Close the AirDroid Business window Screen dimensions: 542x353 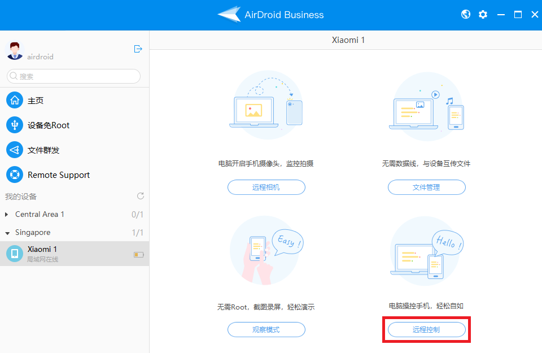pyautogui.click(x=535, y=15)
